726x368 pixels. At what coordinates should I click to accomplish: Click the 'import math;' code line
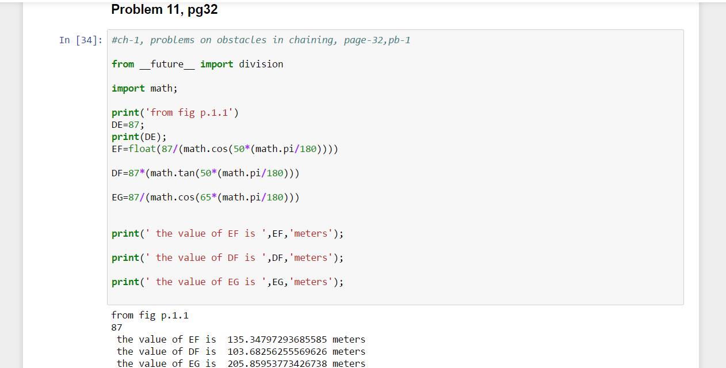144,89
